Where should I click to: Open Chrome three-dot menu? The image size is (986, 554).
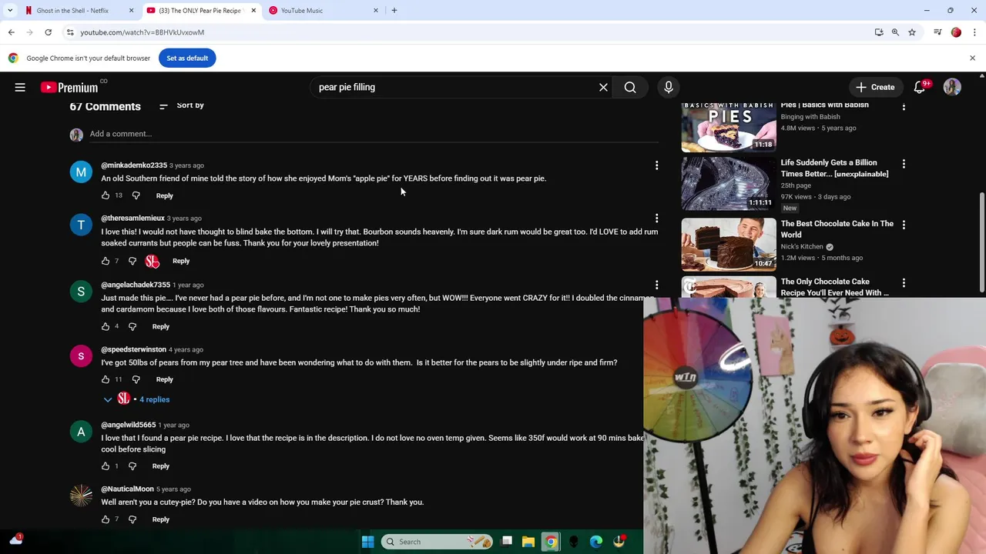click(x=975, y=32)
